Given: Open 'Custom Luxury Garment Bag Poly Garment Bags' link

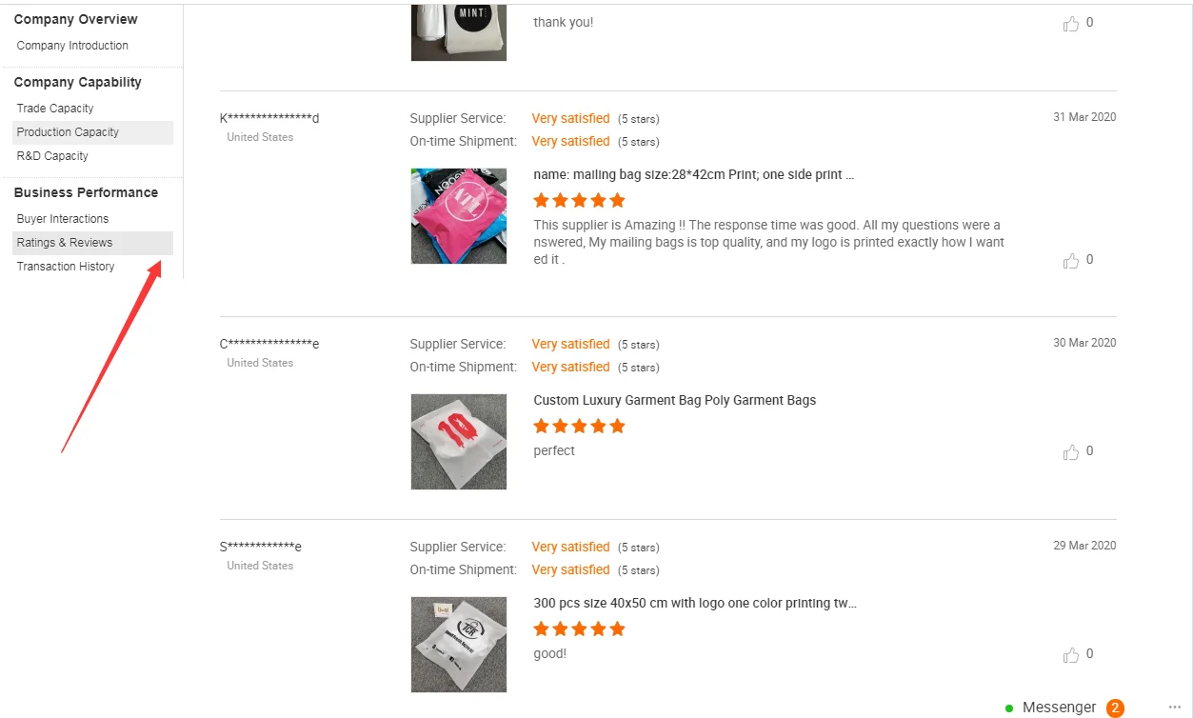Looking at the screenshot, I should pos(674,400).
